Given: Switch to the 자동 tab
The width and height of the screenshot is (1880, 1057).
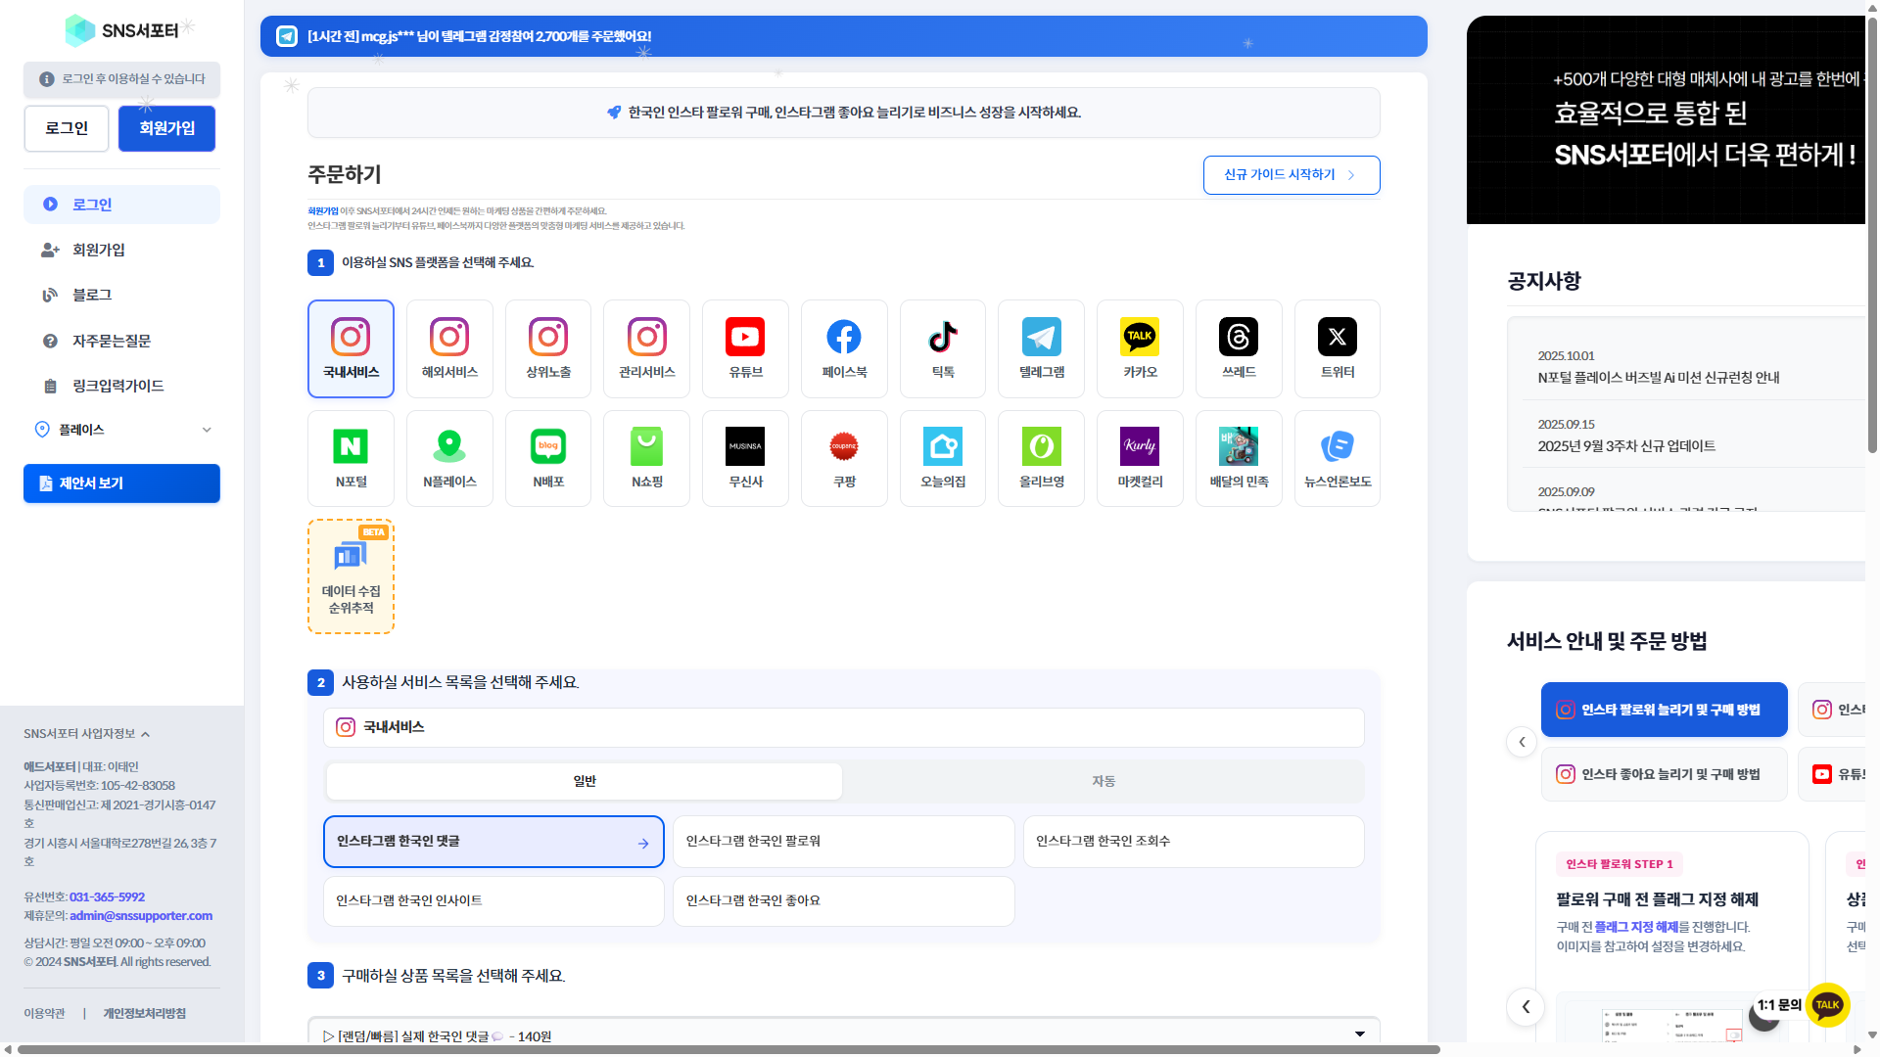Looking at the screenshot, I should tap(1104, 781).
